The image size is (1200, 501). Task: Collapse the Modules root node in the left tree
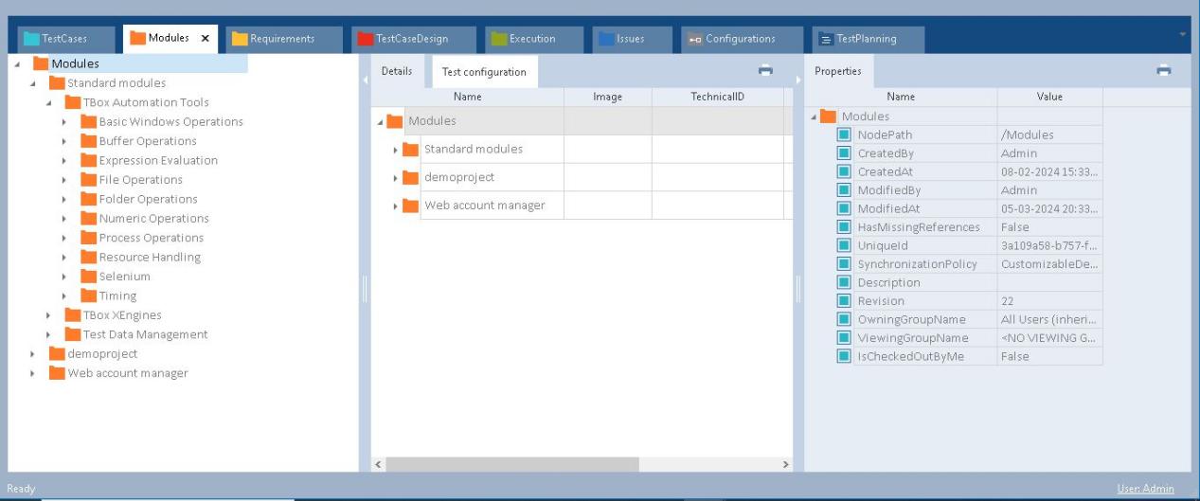coord(17,64)
